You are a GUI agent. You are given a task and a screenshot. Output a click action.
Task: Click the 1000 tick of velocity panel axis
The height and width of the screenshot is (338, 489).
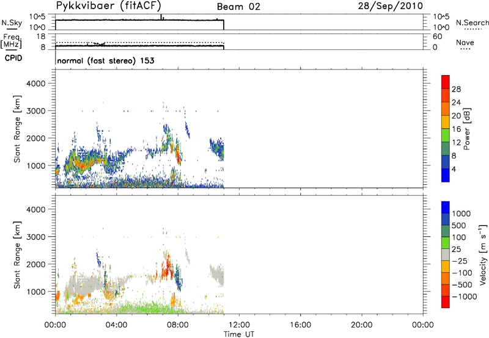click(36, 292)
